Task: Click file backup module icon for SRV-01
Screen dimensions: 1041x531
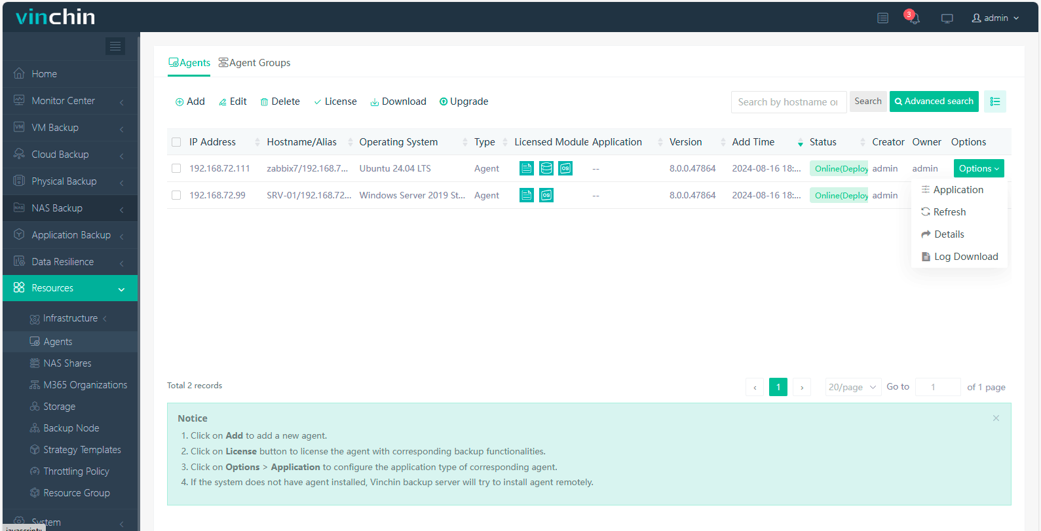Action: point(527,195)
